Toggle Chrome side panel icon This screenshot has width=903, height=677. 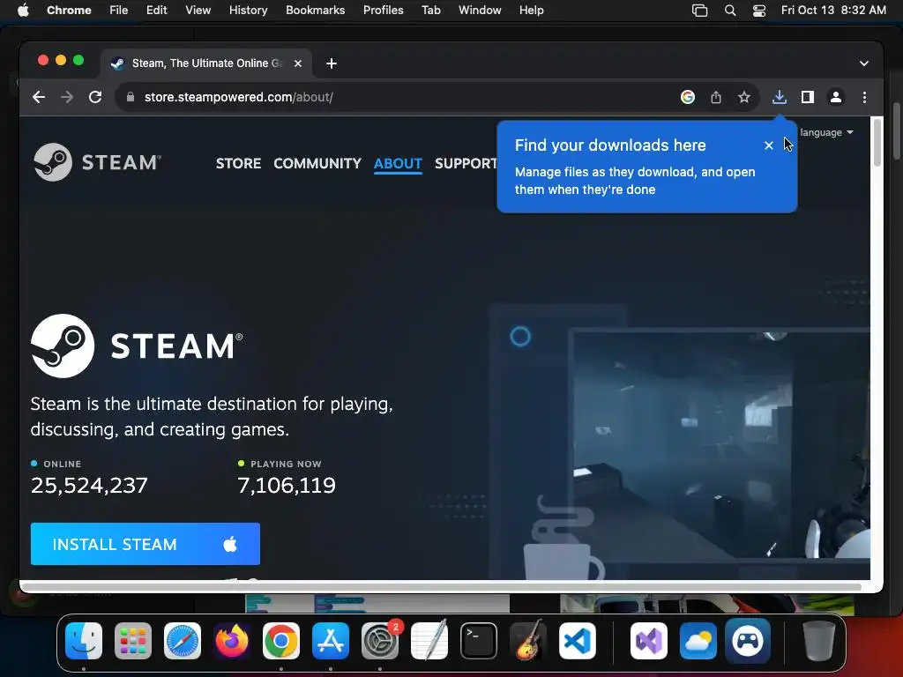coord(808,97)
